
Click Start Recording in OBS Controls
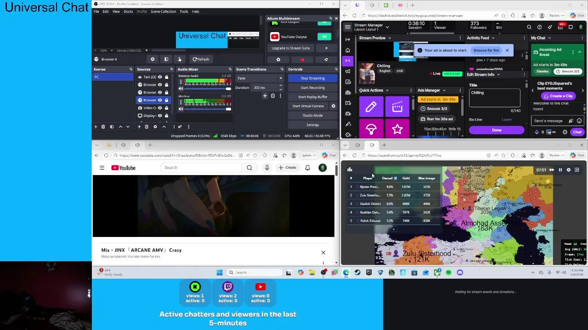pos(312,88)
